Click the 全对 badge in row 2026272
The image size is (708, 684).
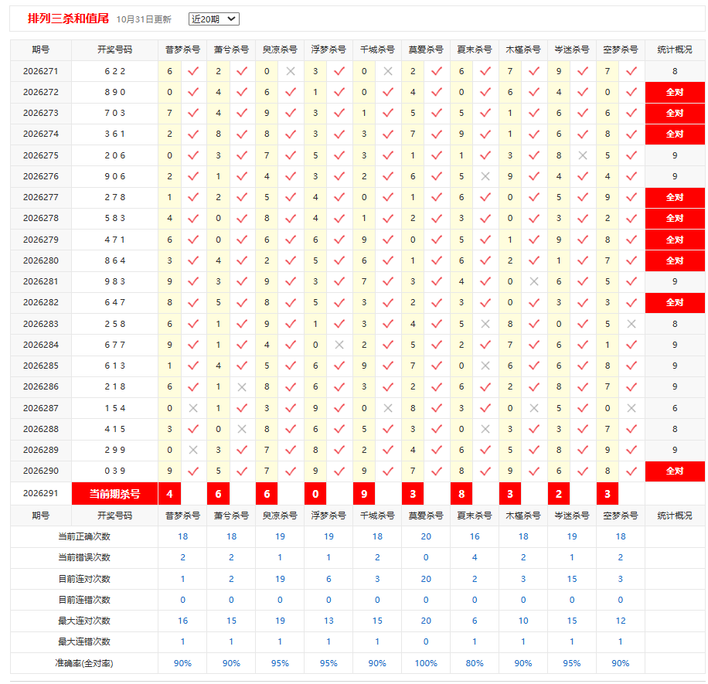coord(675,92)
